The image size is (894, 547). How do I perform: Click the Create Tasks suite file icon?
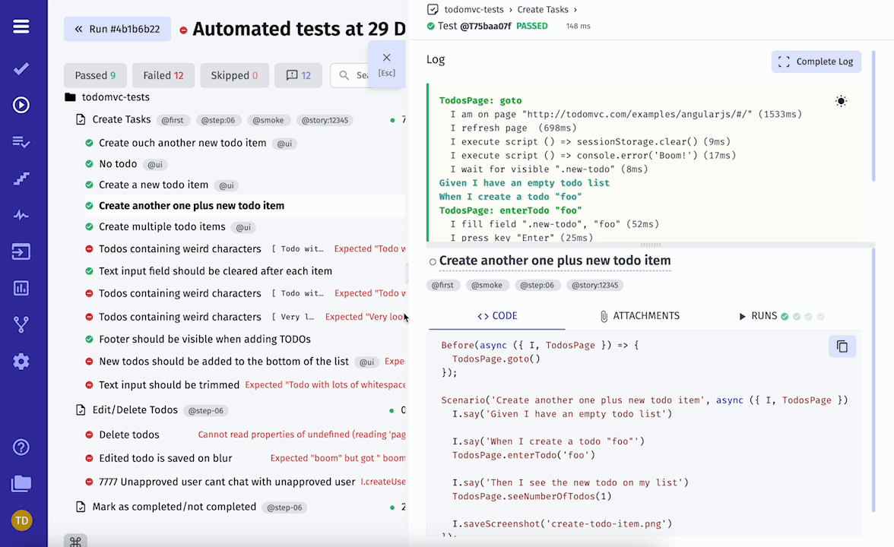click(81, 120)
